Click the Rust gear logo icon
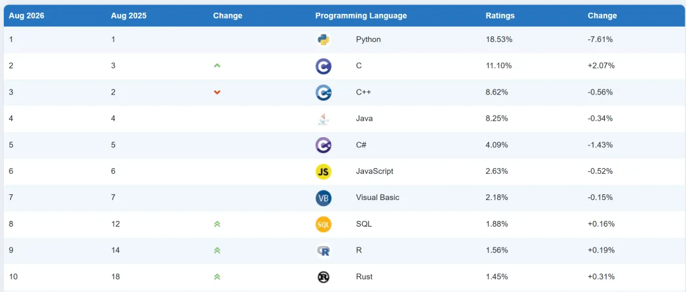 (x=323, y=277)
